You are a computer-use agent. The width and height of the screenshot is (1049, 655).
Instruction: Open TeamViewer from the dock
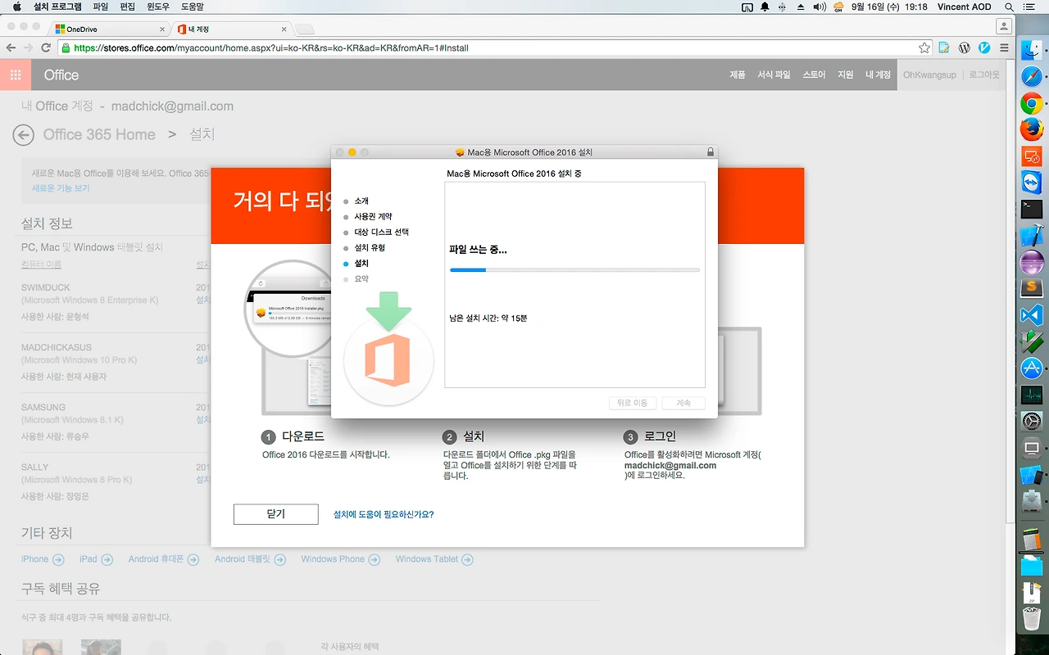point(1032,182)
